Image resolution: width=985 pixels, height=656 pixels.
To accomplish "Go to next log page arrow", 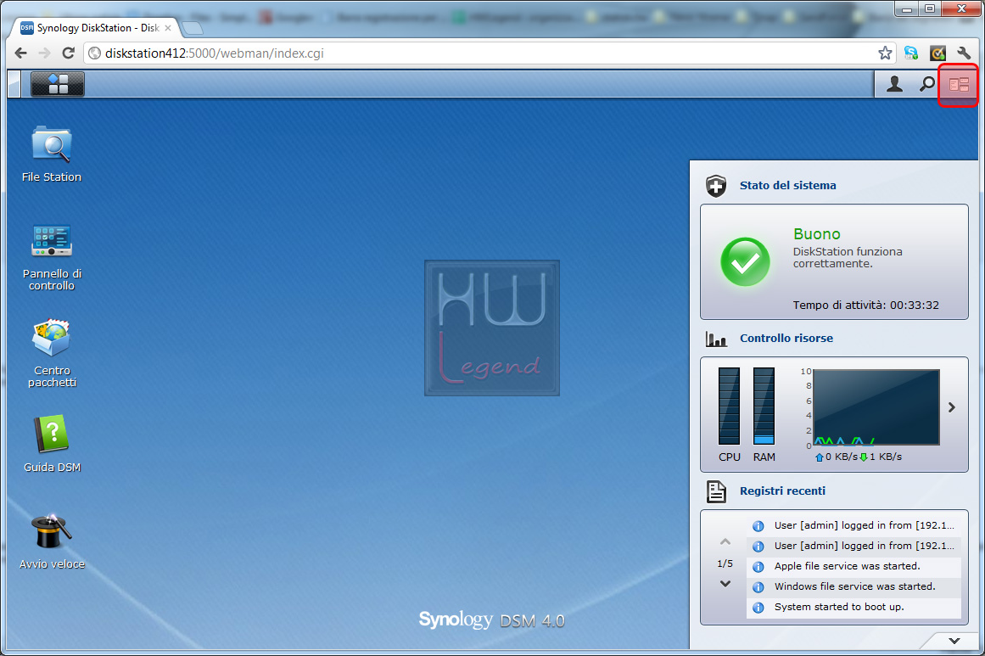I will pyautogui.click(x=725, y=584).
